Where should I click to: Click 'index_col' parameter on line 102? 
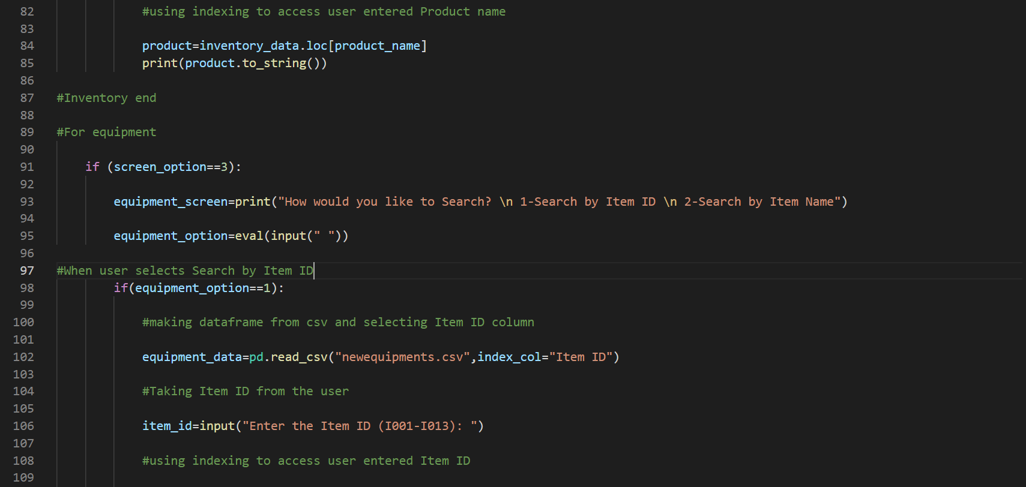coord(509,357)
